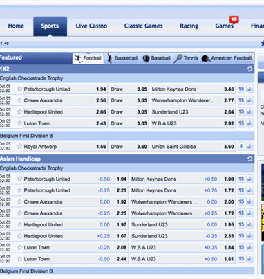Select the Basketball featured tab
Screen dimensions: 264x279
click(x=122, y=58)
